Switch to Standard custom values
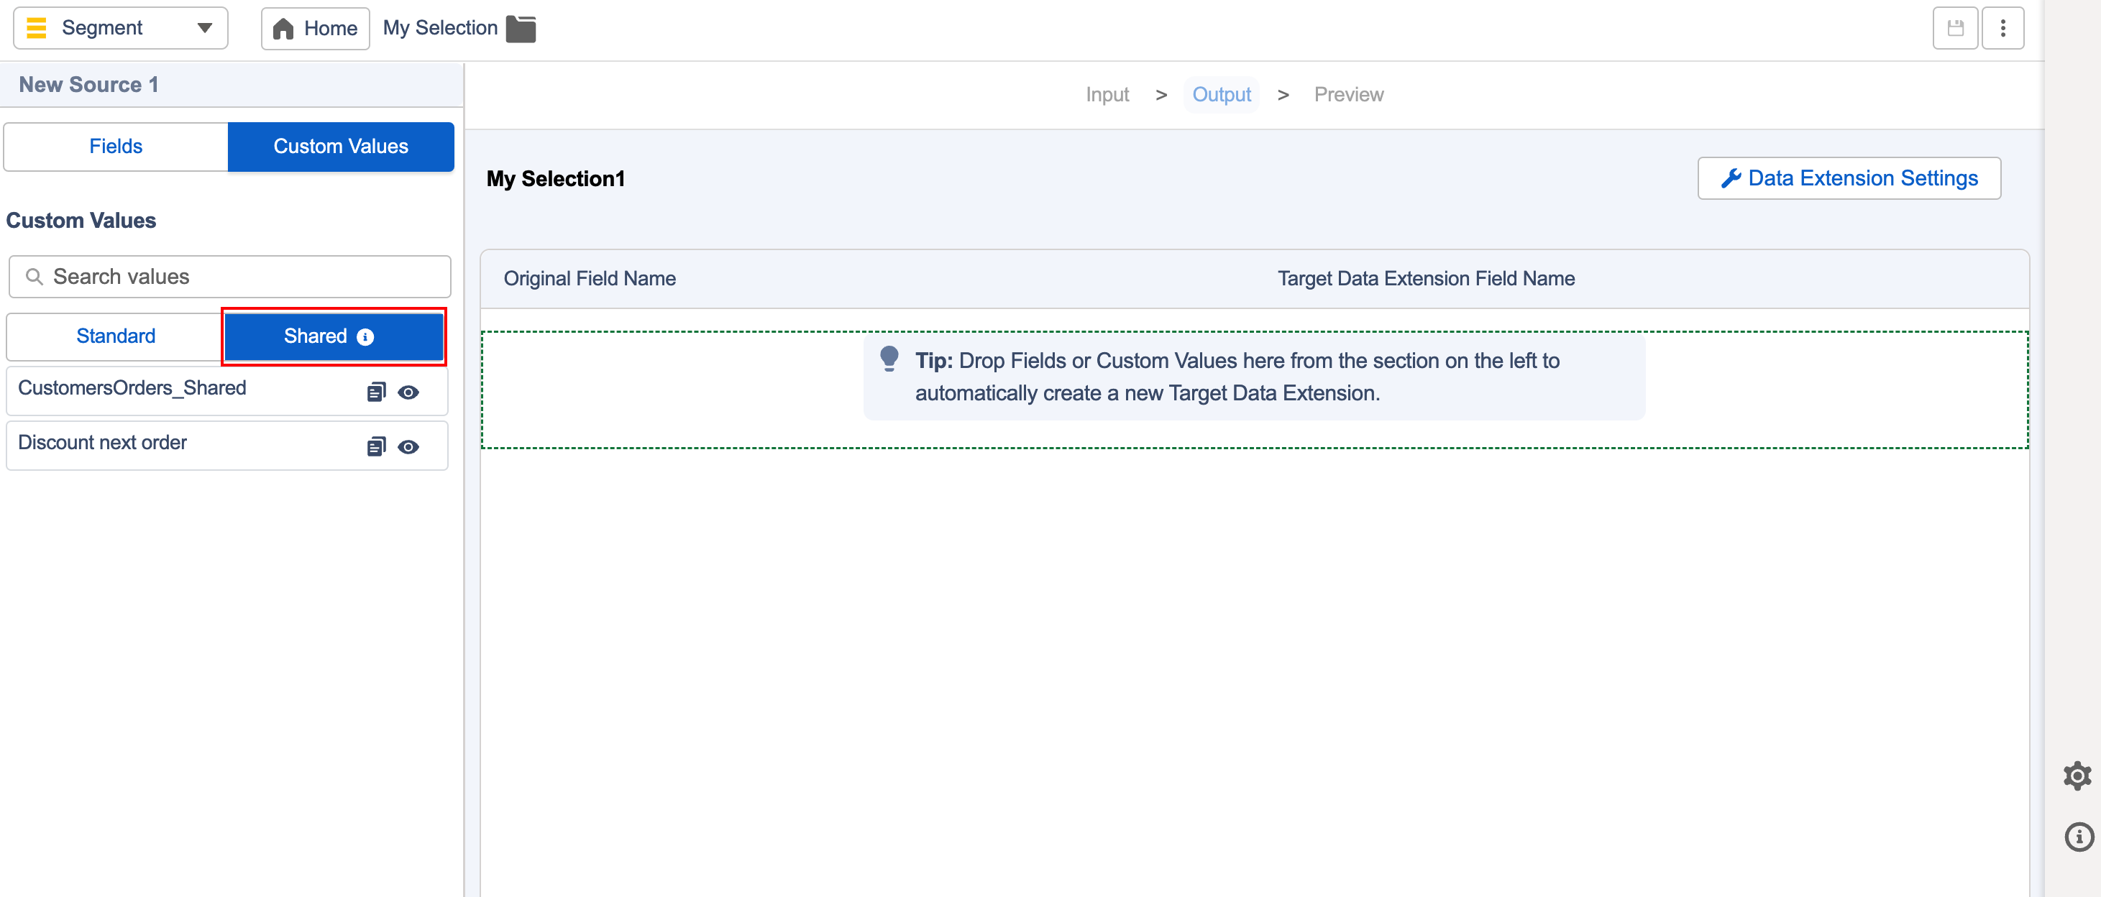This screenshot has width=2101, height=897. click(115, 336)
